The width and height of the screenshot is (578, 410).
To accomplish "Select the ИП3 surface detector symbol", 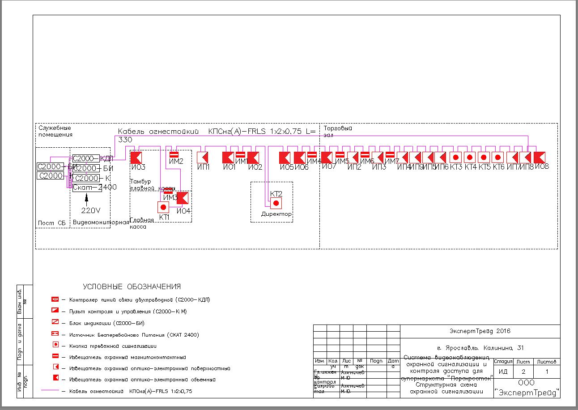I will click(x=378, y=158).
